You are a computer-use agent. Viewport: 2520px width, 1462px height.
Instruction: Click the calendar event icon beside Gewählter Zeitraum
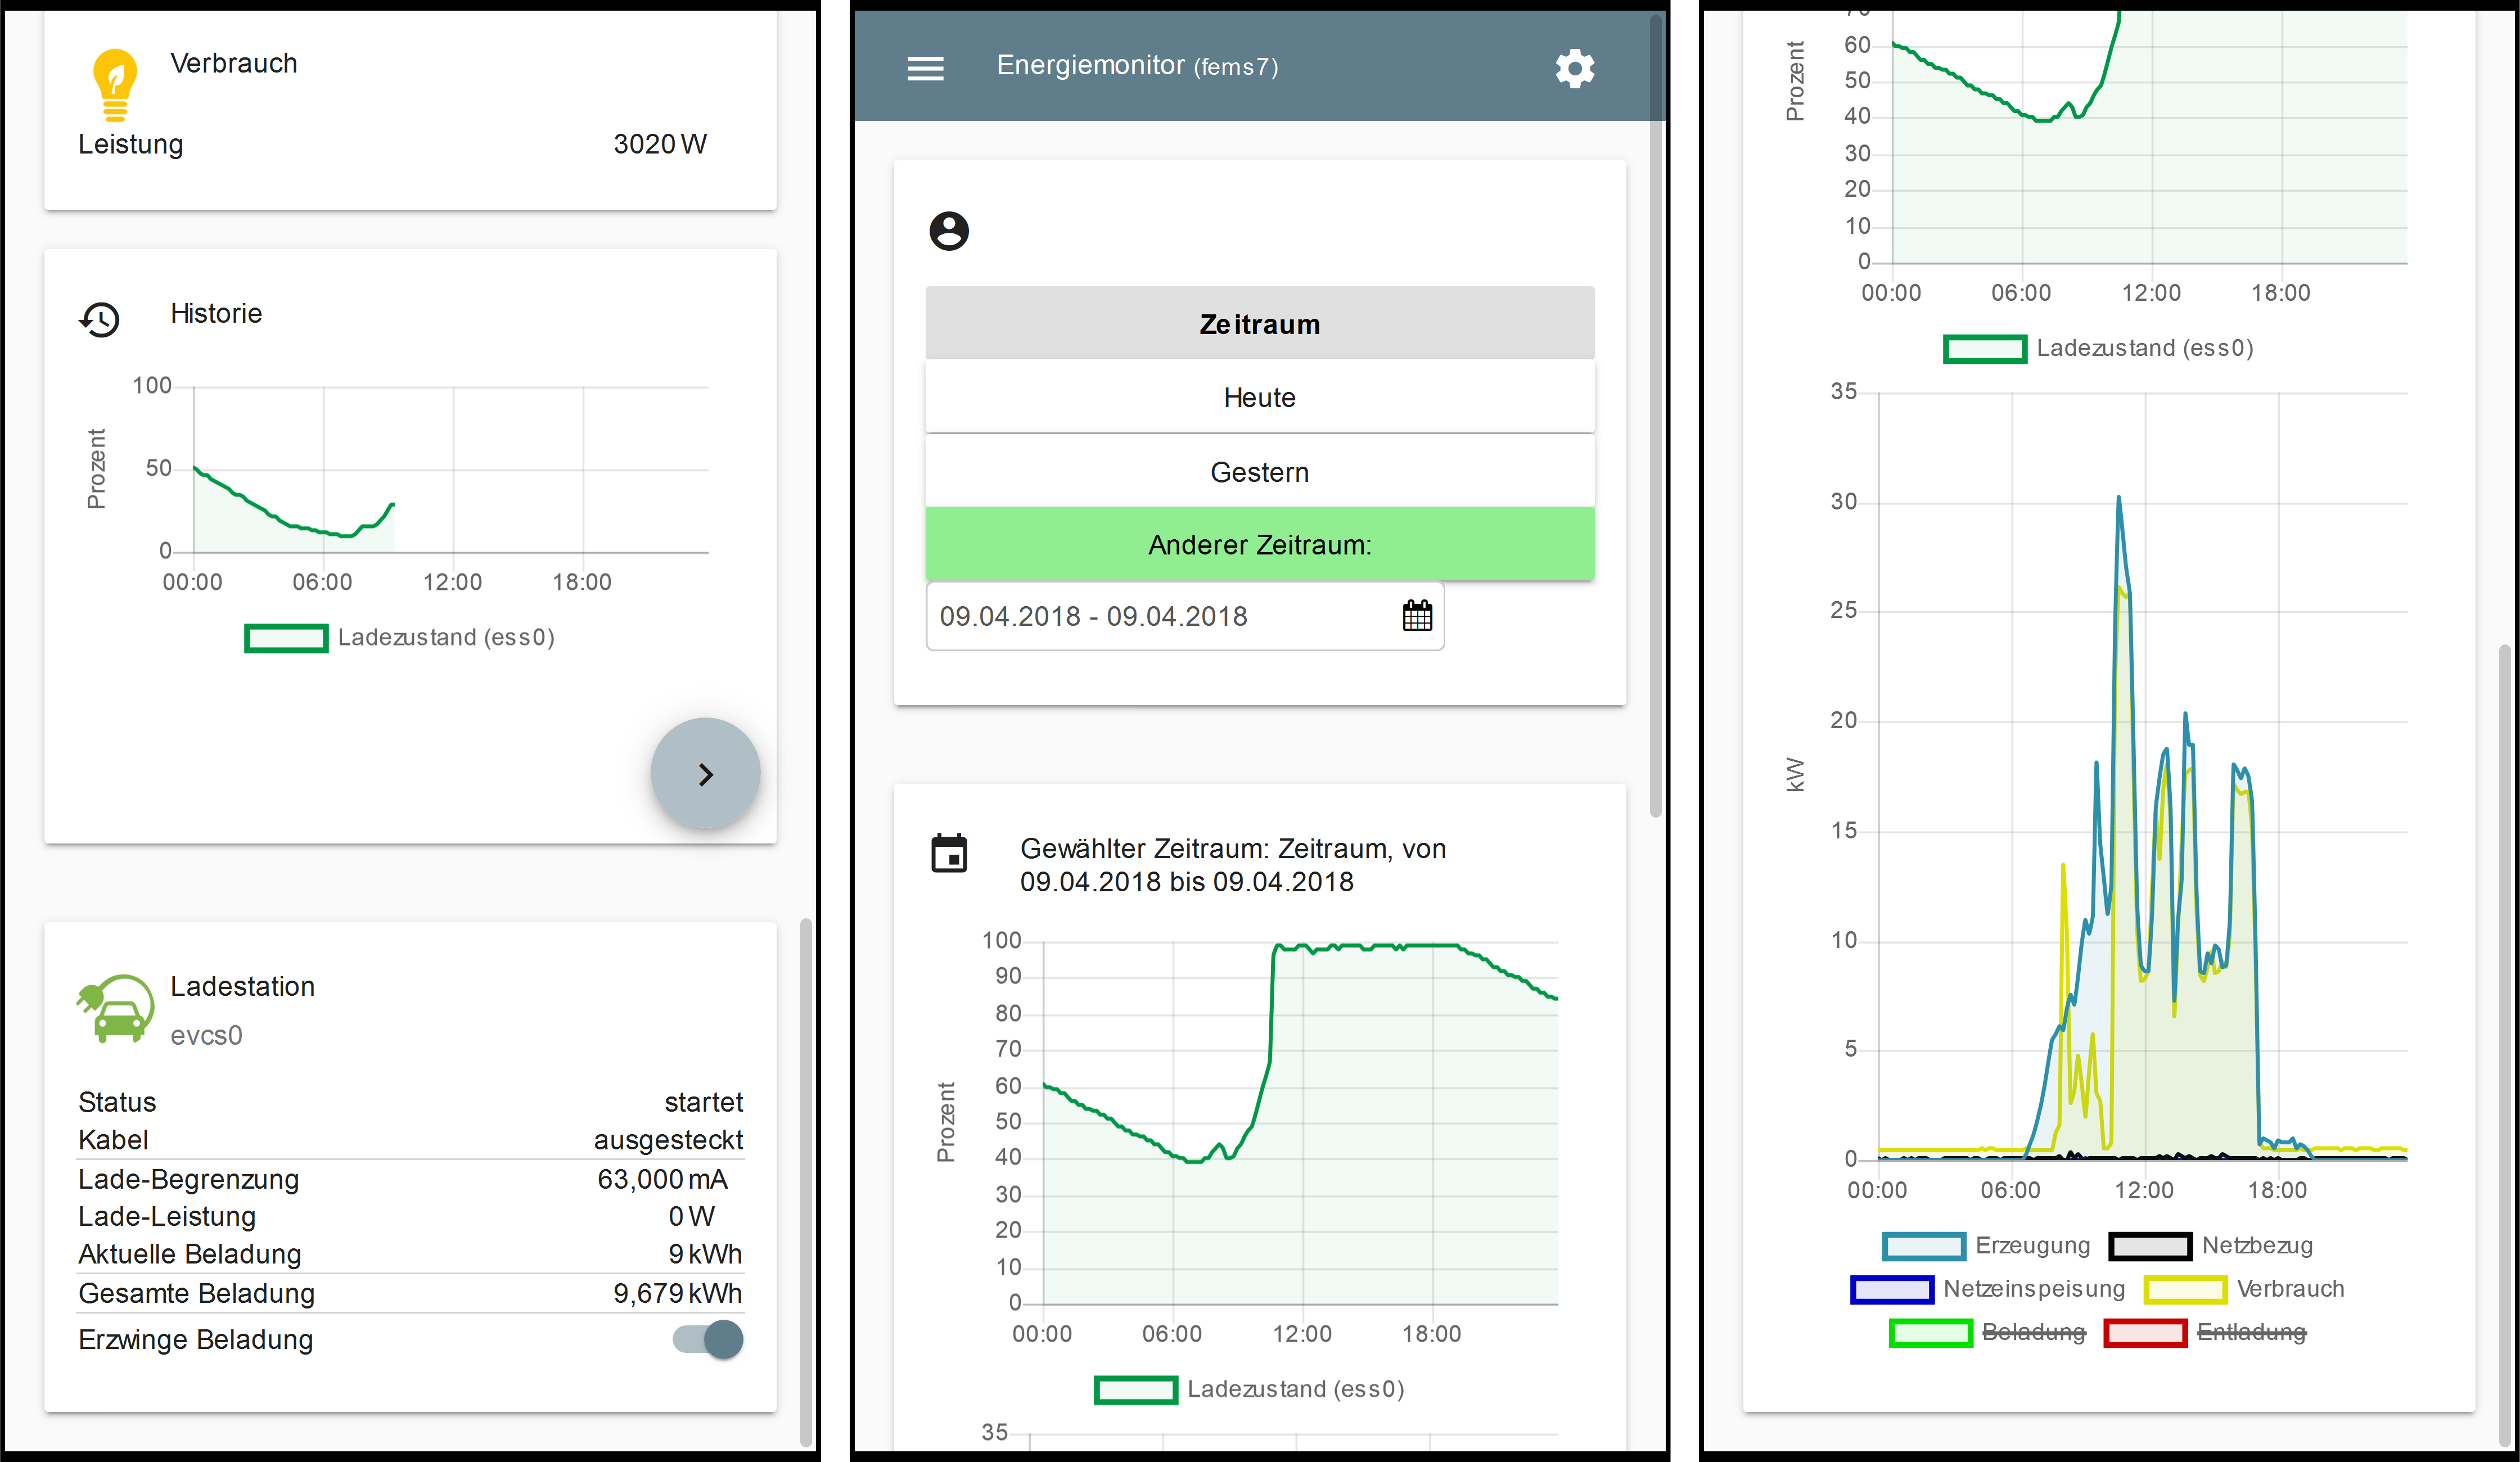click(x=949, y=854)
